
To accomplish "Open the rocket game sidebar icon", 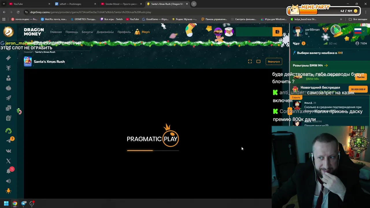I will (8, 98).
